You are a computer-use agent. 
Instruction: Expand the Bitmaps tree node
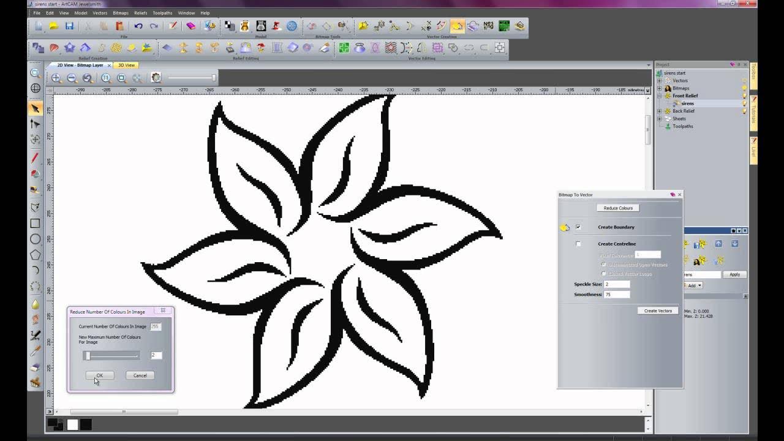(x=660, y=88)
